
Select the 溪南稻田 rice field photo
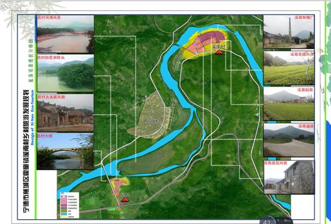click(289, 104)
